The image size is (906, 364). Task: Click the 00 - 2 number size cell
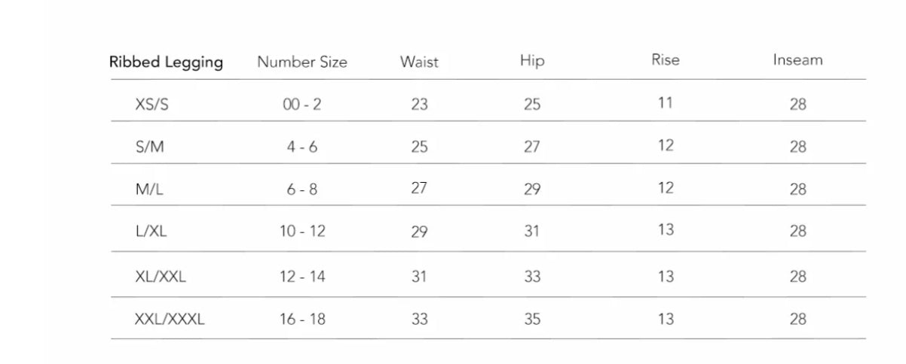(301, 105)
